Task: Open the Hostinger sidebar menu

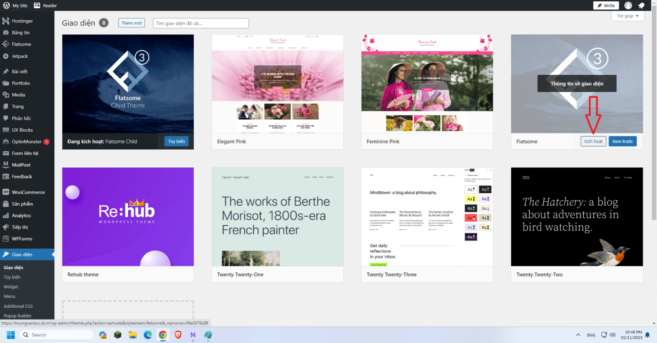Action: point(27,21)
